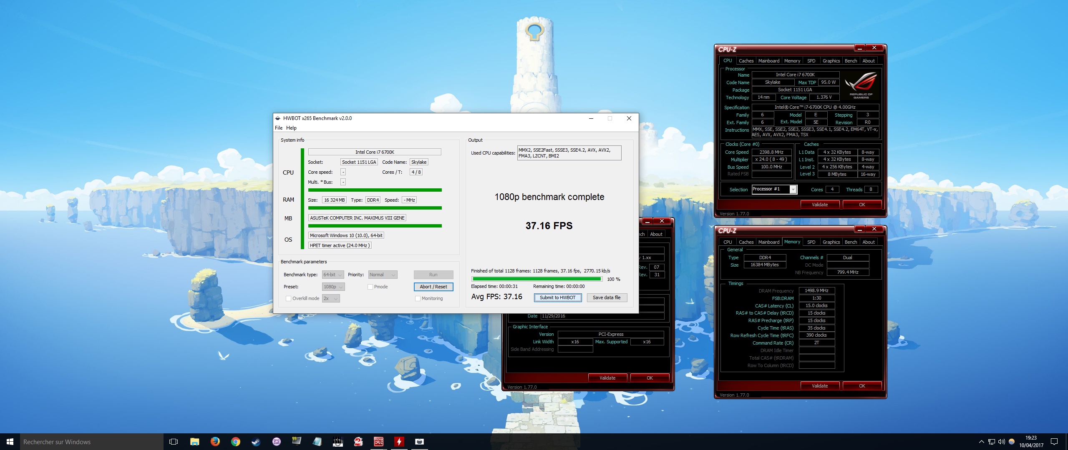Open GOG Galaxy from the taskbar
The height and width of the screenshot is (450, 1068).
[x=277, y=442]
